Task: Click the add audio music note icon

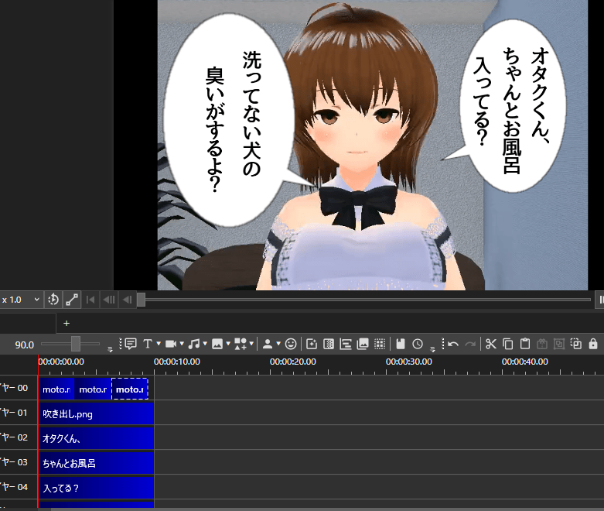Action: click(x=193, y=344)
